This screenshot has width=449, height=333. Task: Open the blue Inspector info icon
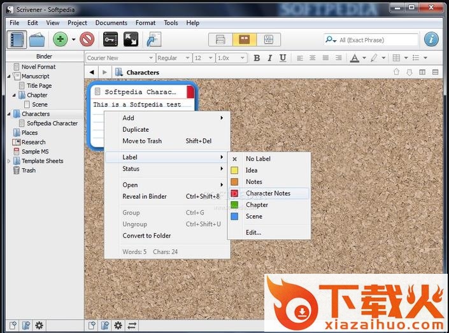[x=431, y=39]
